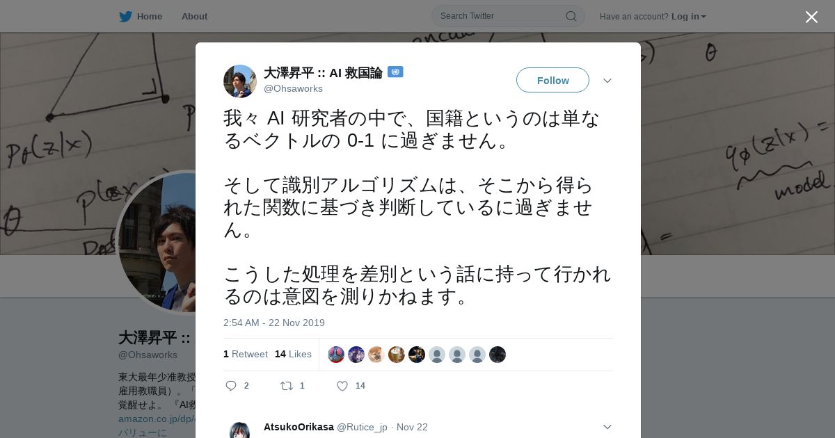Like the tweet with heart icon

(342, 386)
